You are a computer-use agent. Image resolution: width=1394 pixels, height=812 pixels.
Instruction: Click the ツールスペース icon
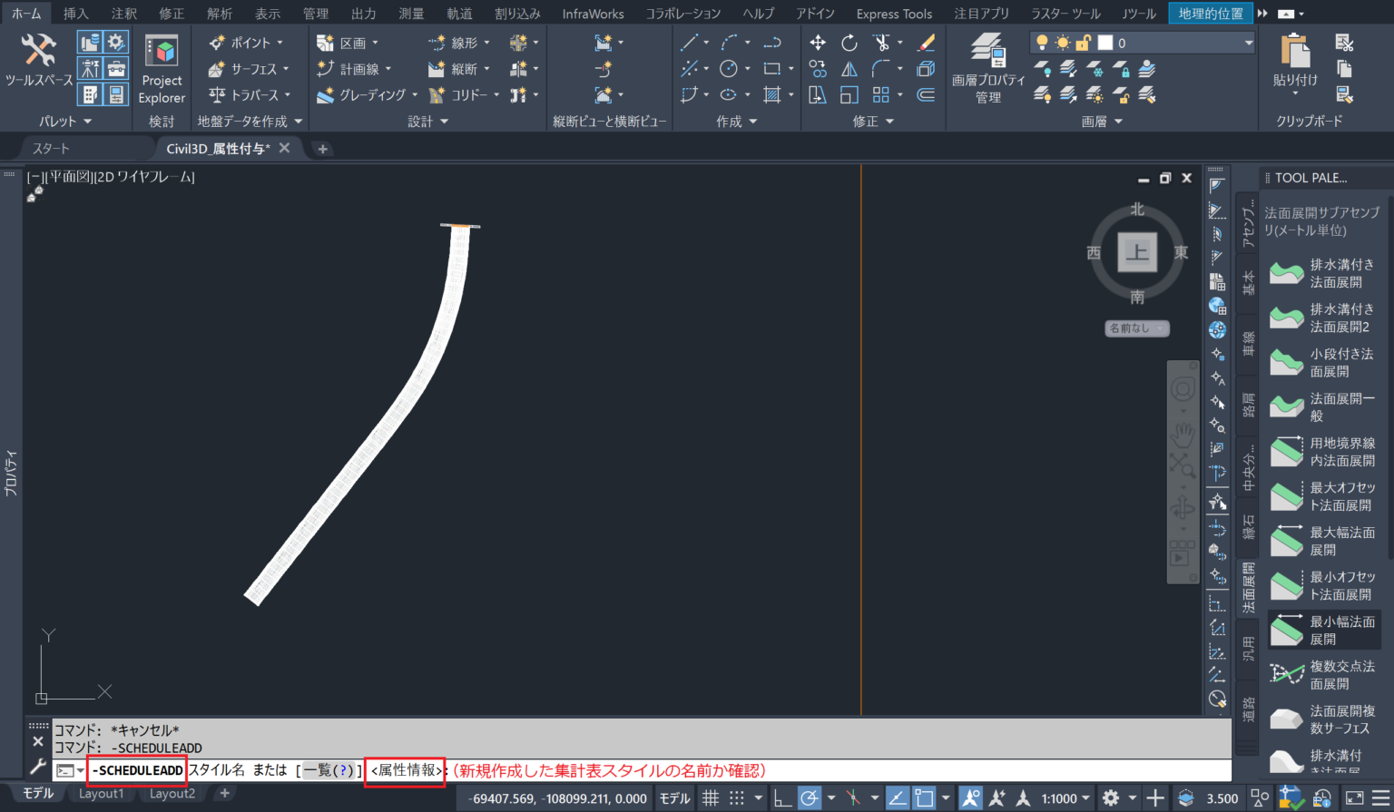coord(40,61)
